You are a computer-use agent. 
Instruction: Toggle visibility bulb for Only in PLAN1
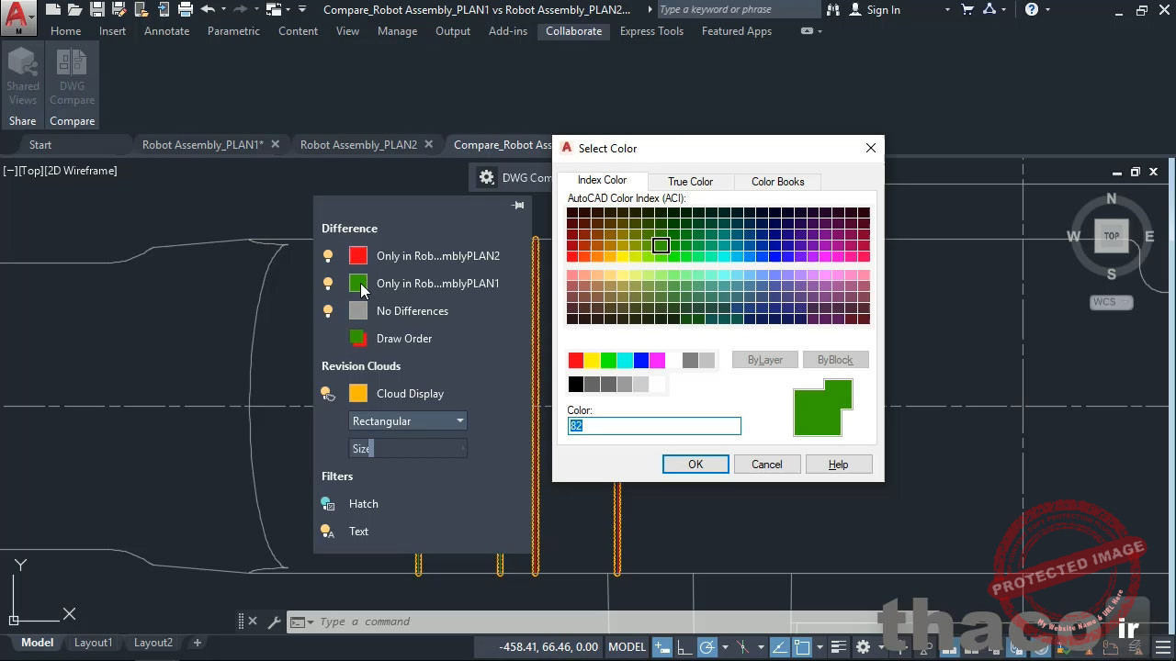coord(328,284)
